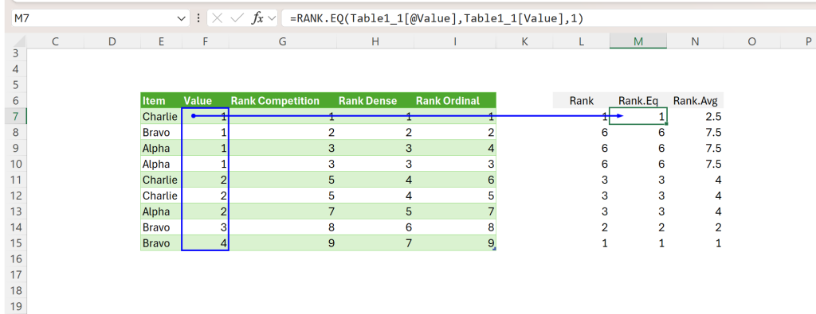Select column F header
The height and width of the screenshot is (314, 816).
point(205,41)
